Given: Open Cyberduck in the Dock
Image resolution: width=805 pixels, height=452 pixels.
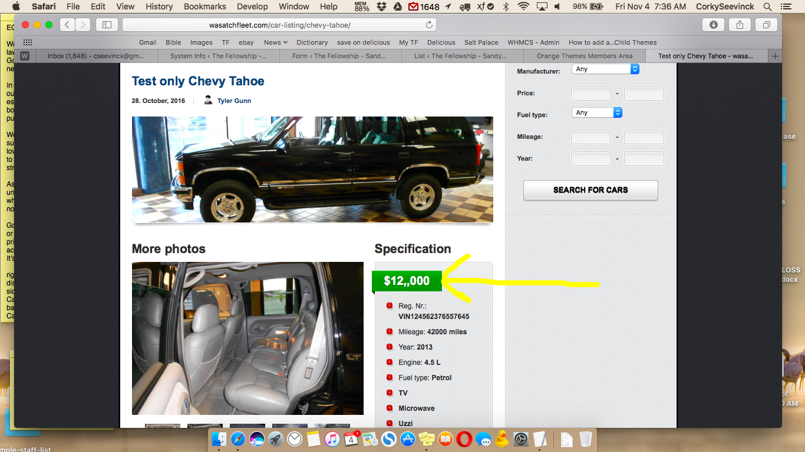Looking at the screenshot, I should [502, 438].
